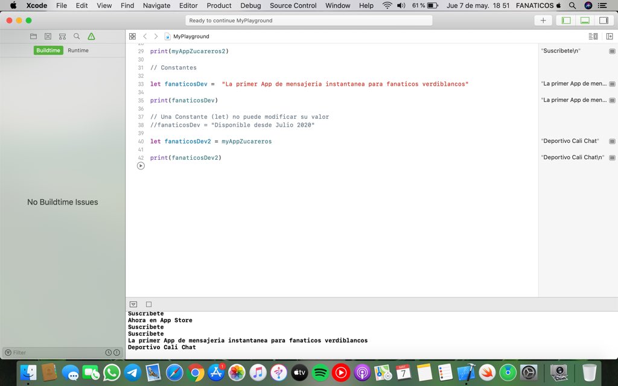This screenshot has height=386, width=618.
Task: Open Notification Center list icon
Action: [602, 5]
